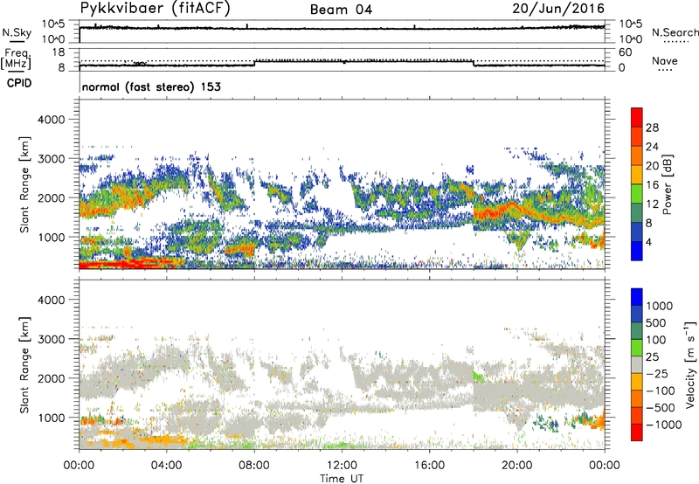Click the date "20/Jun/2016"
Image resolution: width=699 pixels, height=484 pixels.
pyautogui.click(x=558, y=9)
